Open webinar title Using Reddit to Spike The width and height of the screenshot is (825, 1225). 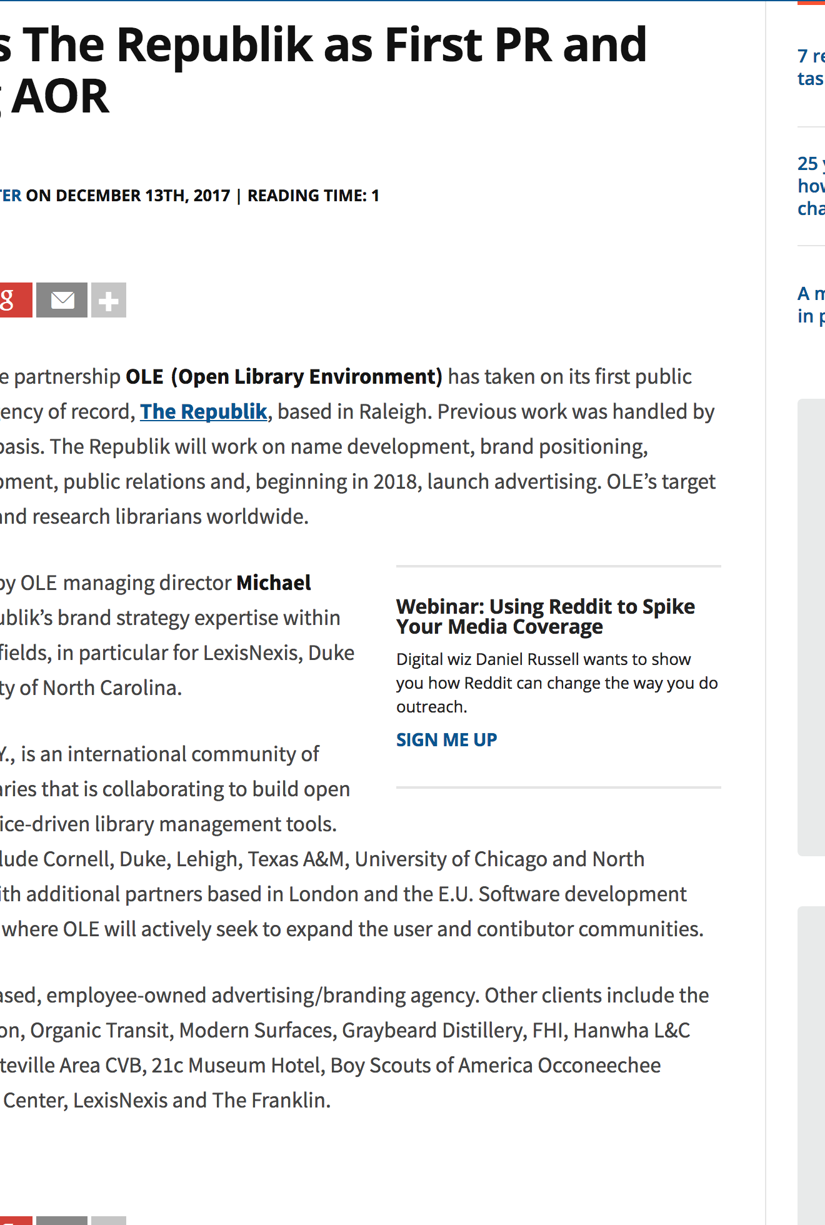546,616
